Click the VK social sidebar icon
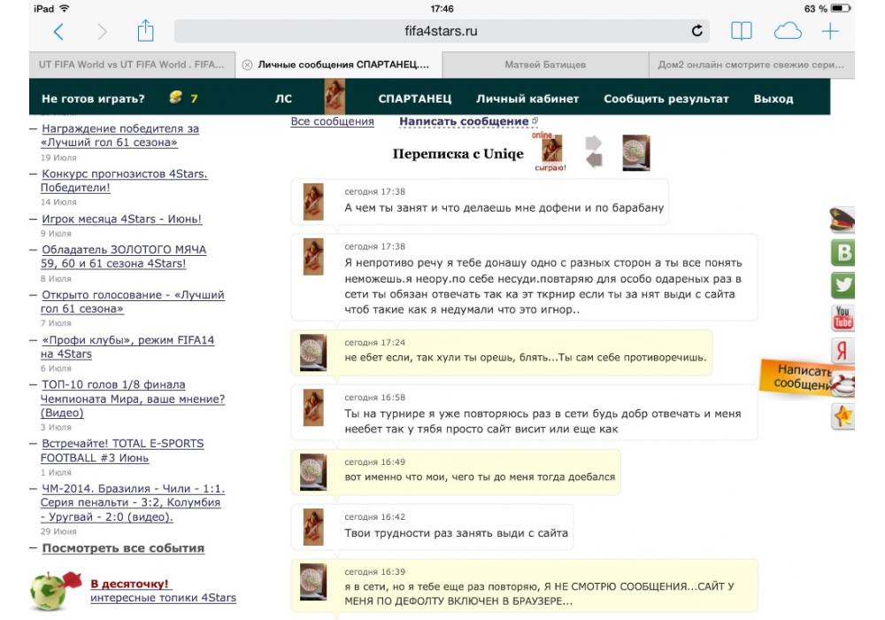This screenshot has width=885, height=620. pos(843,253)
